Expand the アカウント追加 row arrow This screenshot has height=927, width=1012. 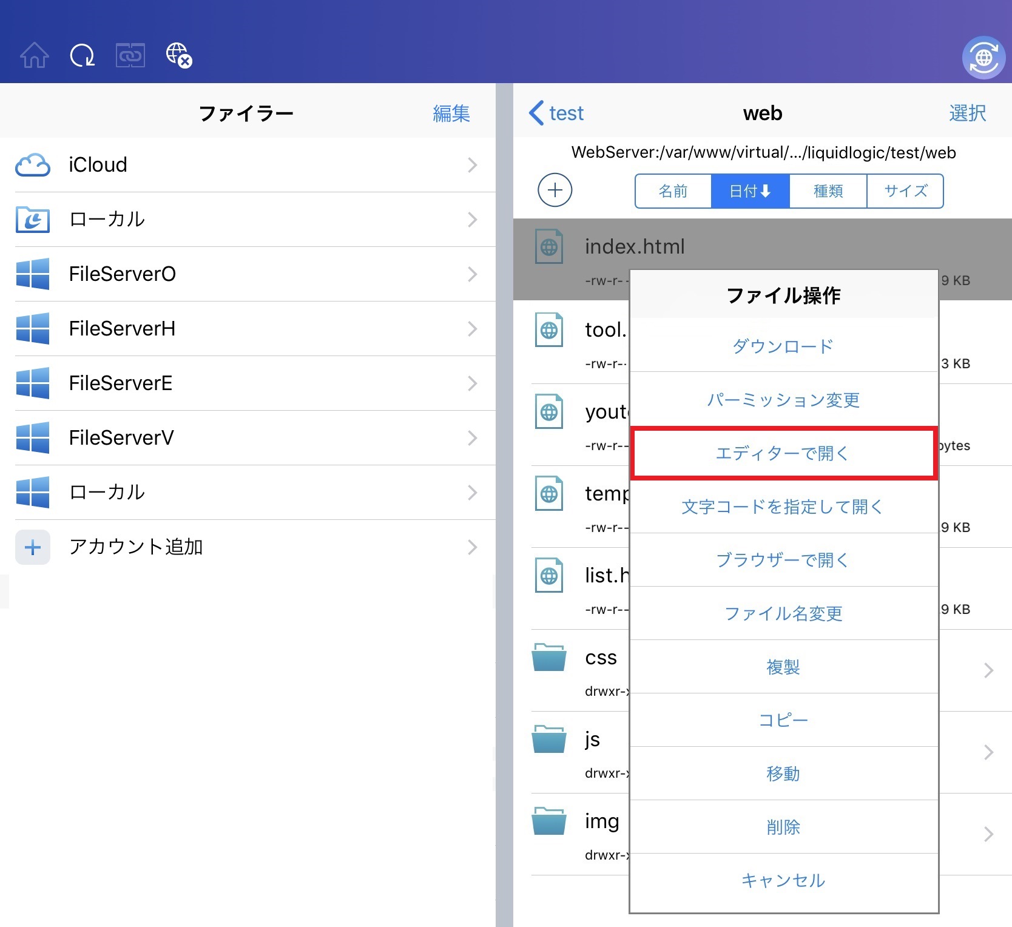472,547
